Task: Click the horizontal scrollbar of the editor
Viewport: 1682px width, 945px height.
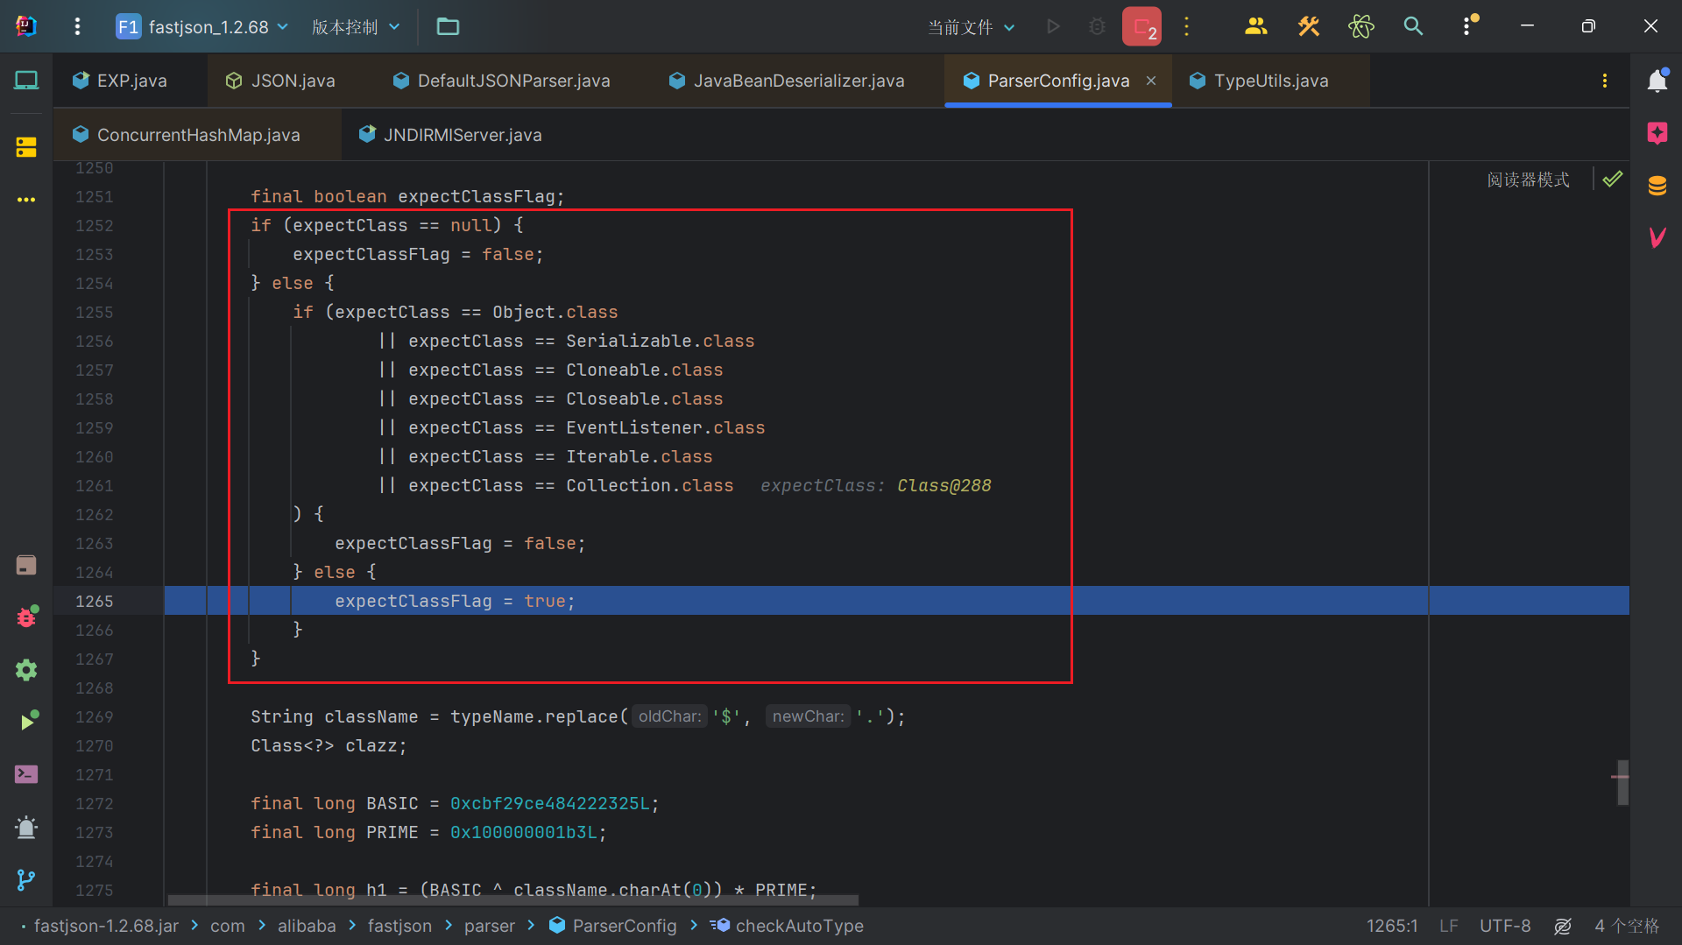Action: (x=512, y=899)
